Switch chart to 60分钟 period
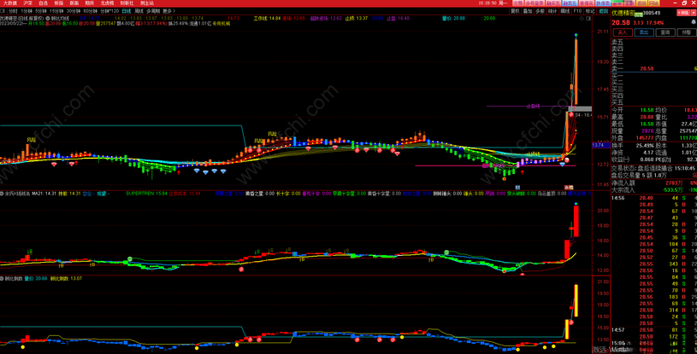The image size is (697, 354). point(91,11)
